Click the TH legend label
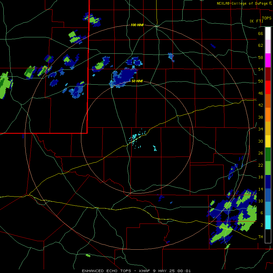Viewport: 273px width, 273px height. tap(261, 237)
